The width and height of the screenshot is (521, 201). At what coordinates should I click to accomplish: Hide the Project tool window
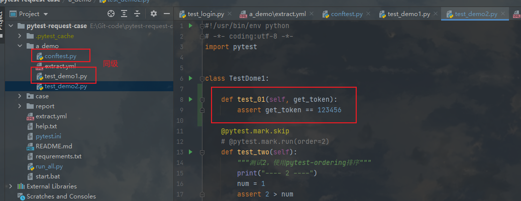[x=167, y=14]
